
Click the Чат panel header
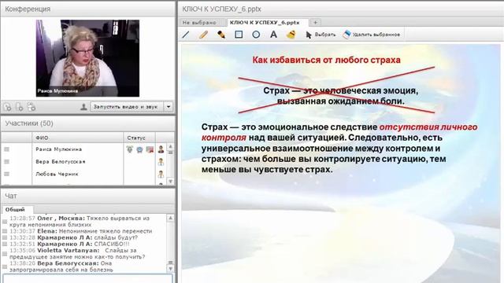click(88, 196)
